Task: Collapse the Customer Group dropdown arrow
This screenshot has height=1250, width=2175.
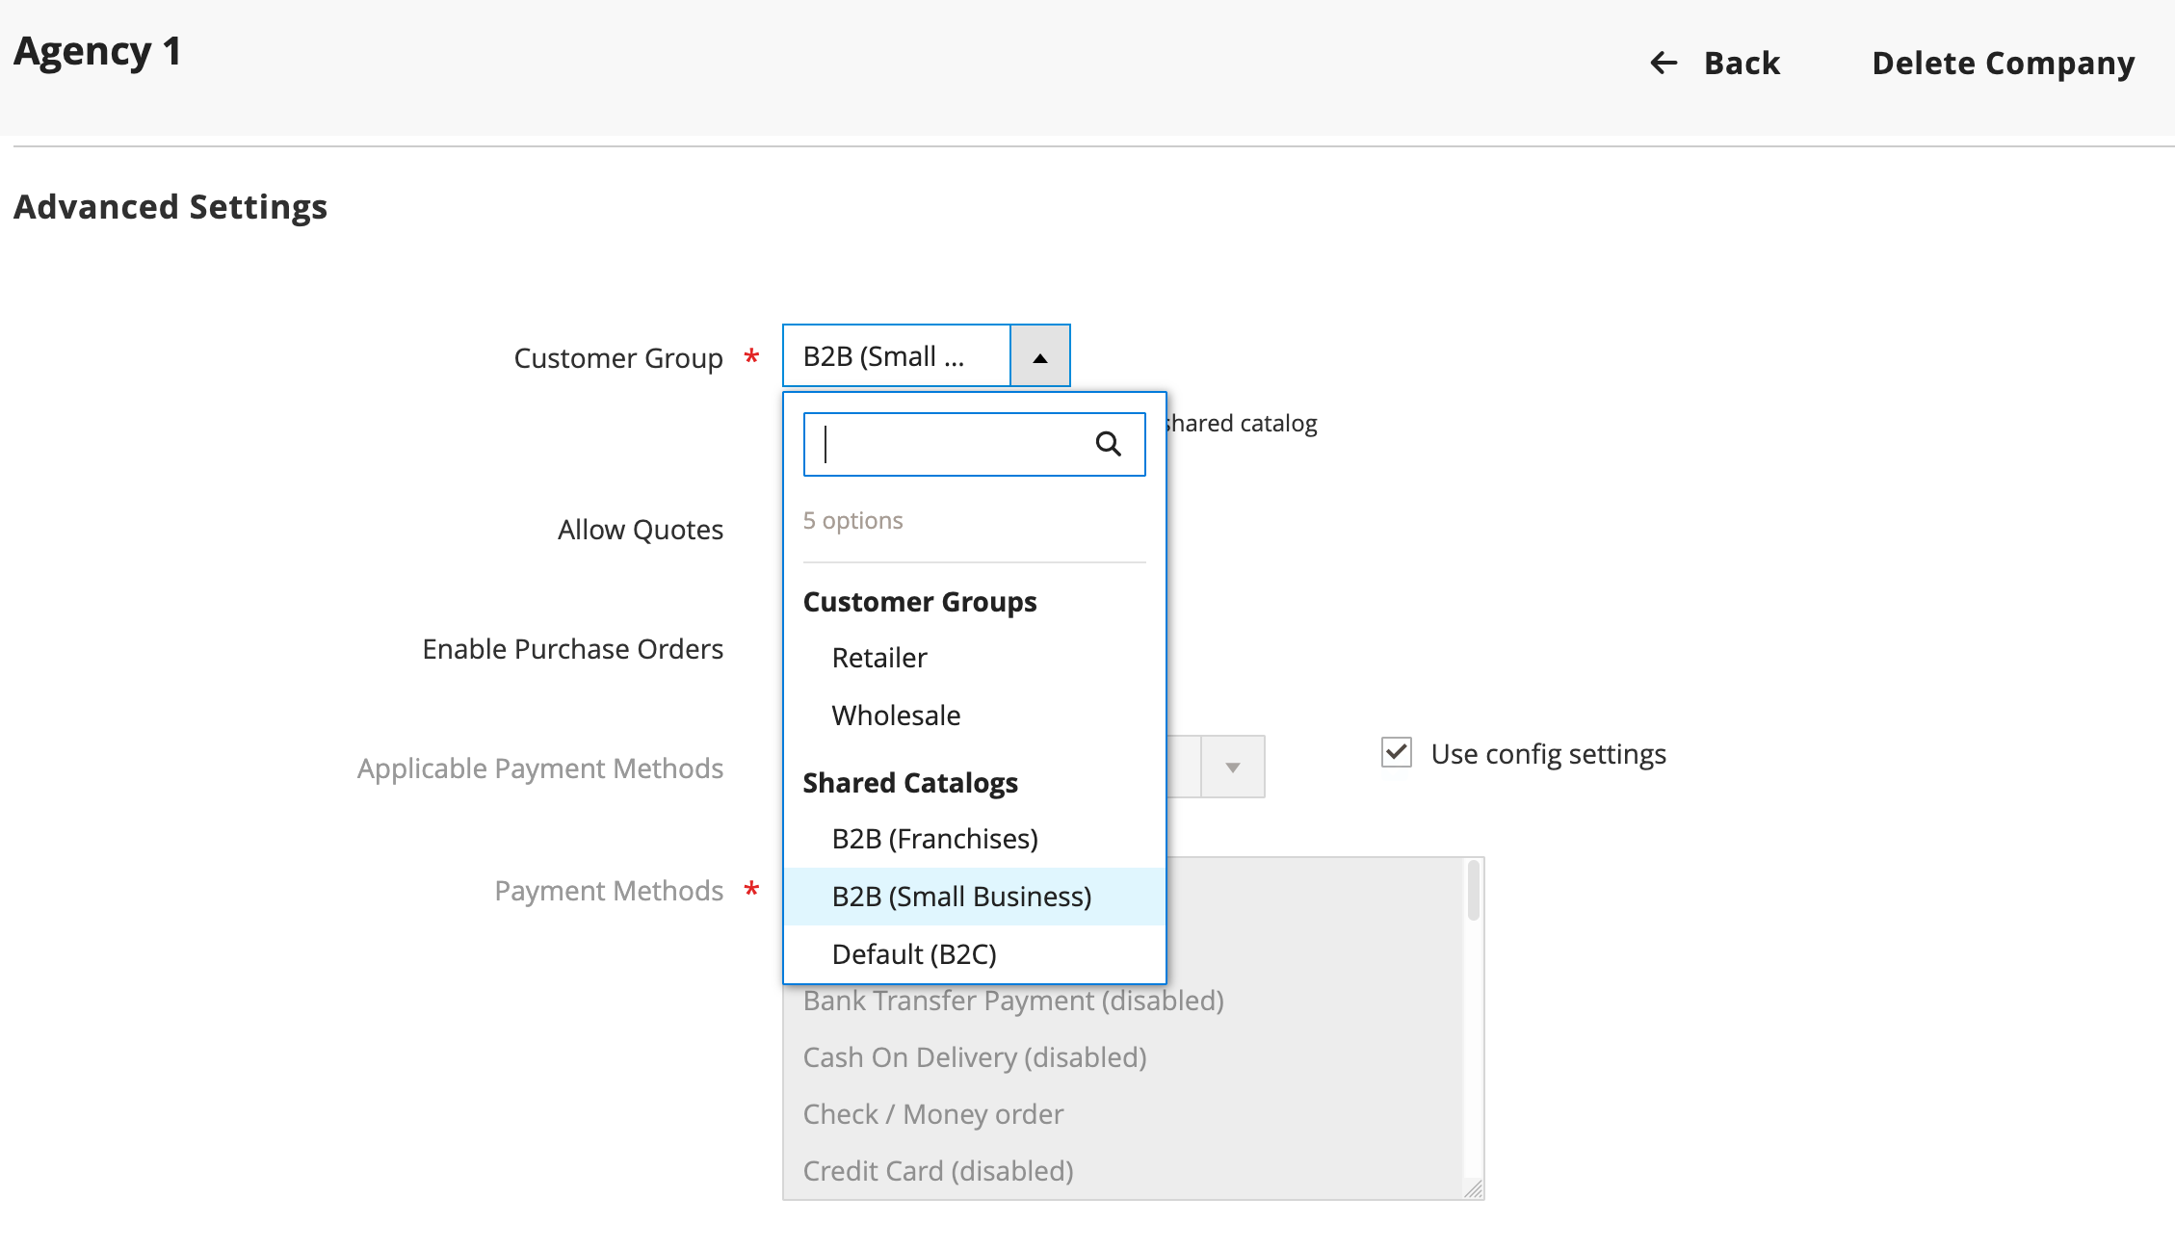Action: point(1039,355)
